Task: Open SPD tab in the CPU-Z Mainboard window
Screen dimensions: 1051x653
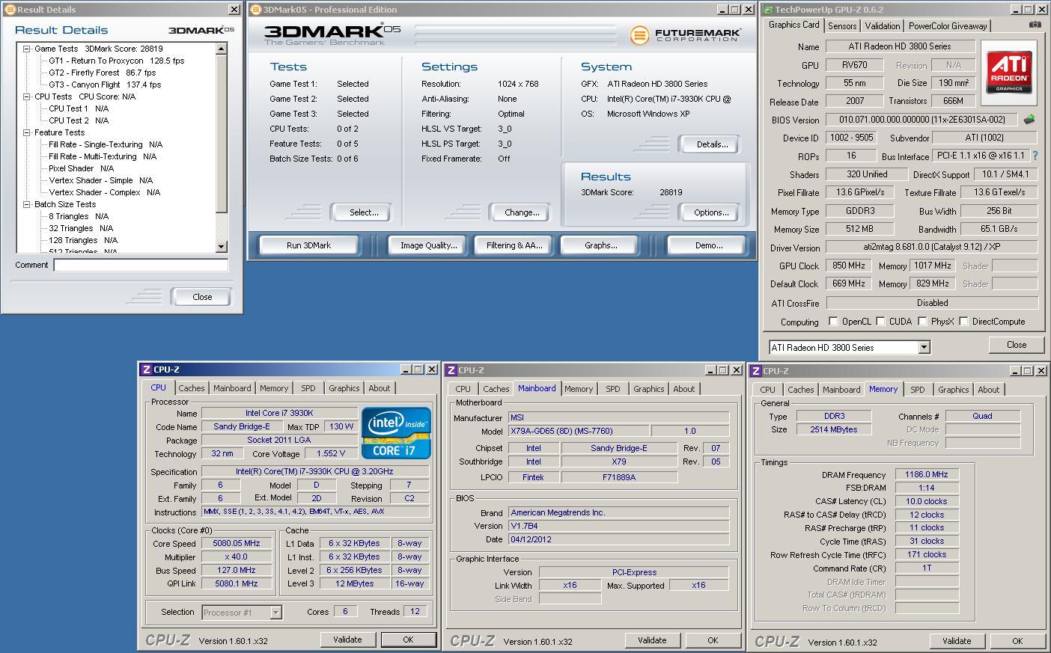Action: [613, 389]
